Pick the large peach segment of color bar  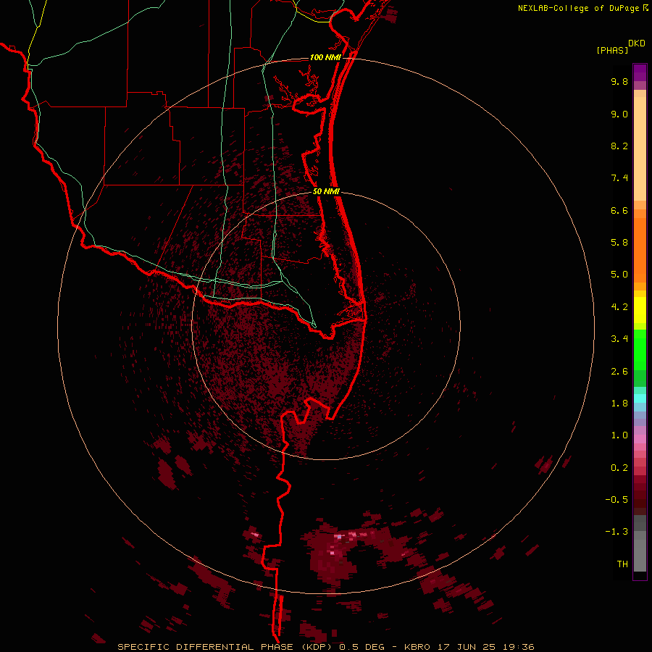pos(640,149)
